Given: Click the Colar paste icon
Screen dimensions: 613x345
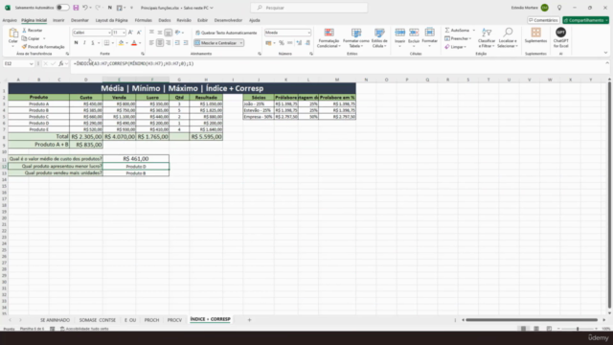Looking at the screenshot, I should [x=13, y=34].
